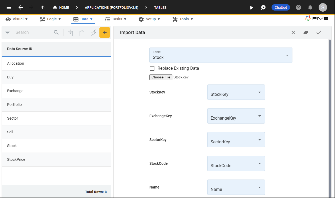Select the Portfolio table row

tap(56, 105)
